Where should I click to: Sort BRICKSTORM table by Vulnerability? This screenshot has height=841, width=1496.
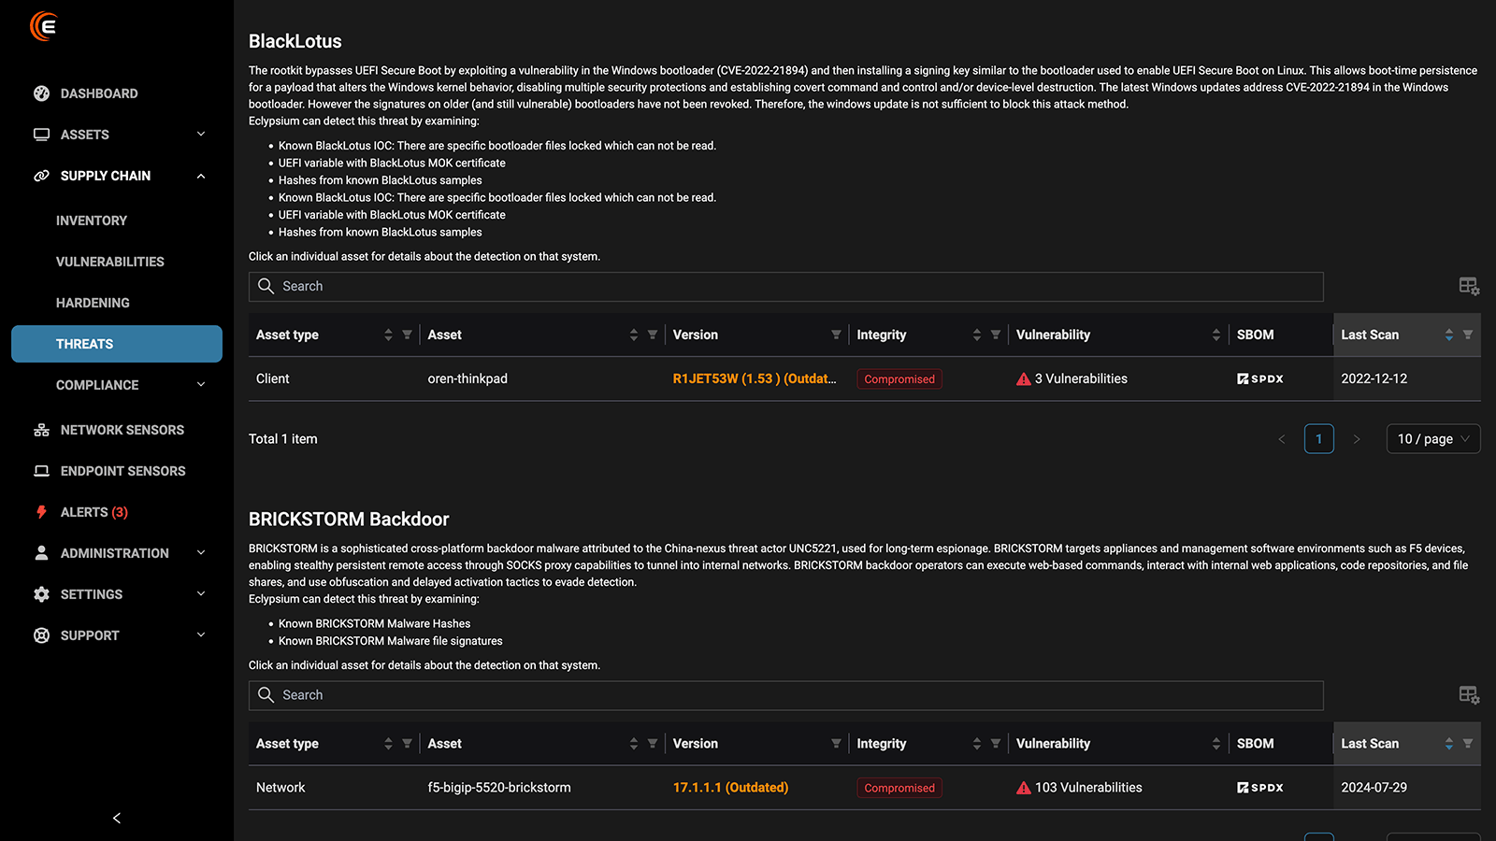[x=1215, y=744]
